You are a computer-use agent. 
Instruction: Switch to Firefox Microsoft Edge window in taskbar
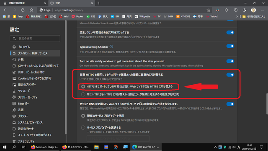point(44,147)
